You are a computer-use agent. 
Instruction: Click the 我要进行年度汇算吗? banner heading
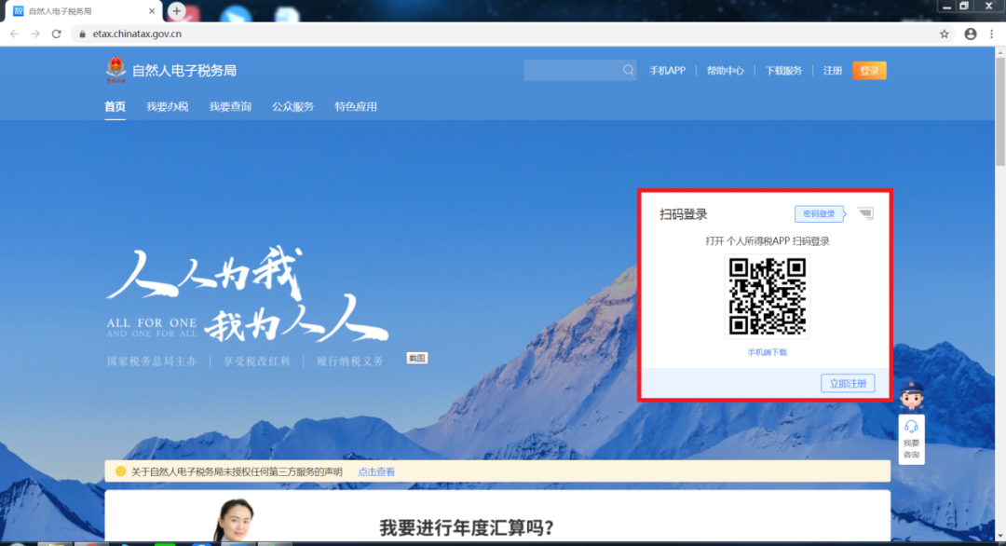(x=467, y=527)
